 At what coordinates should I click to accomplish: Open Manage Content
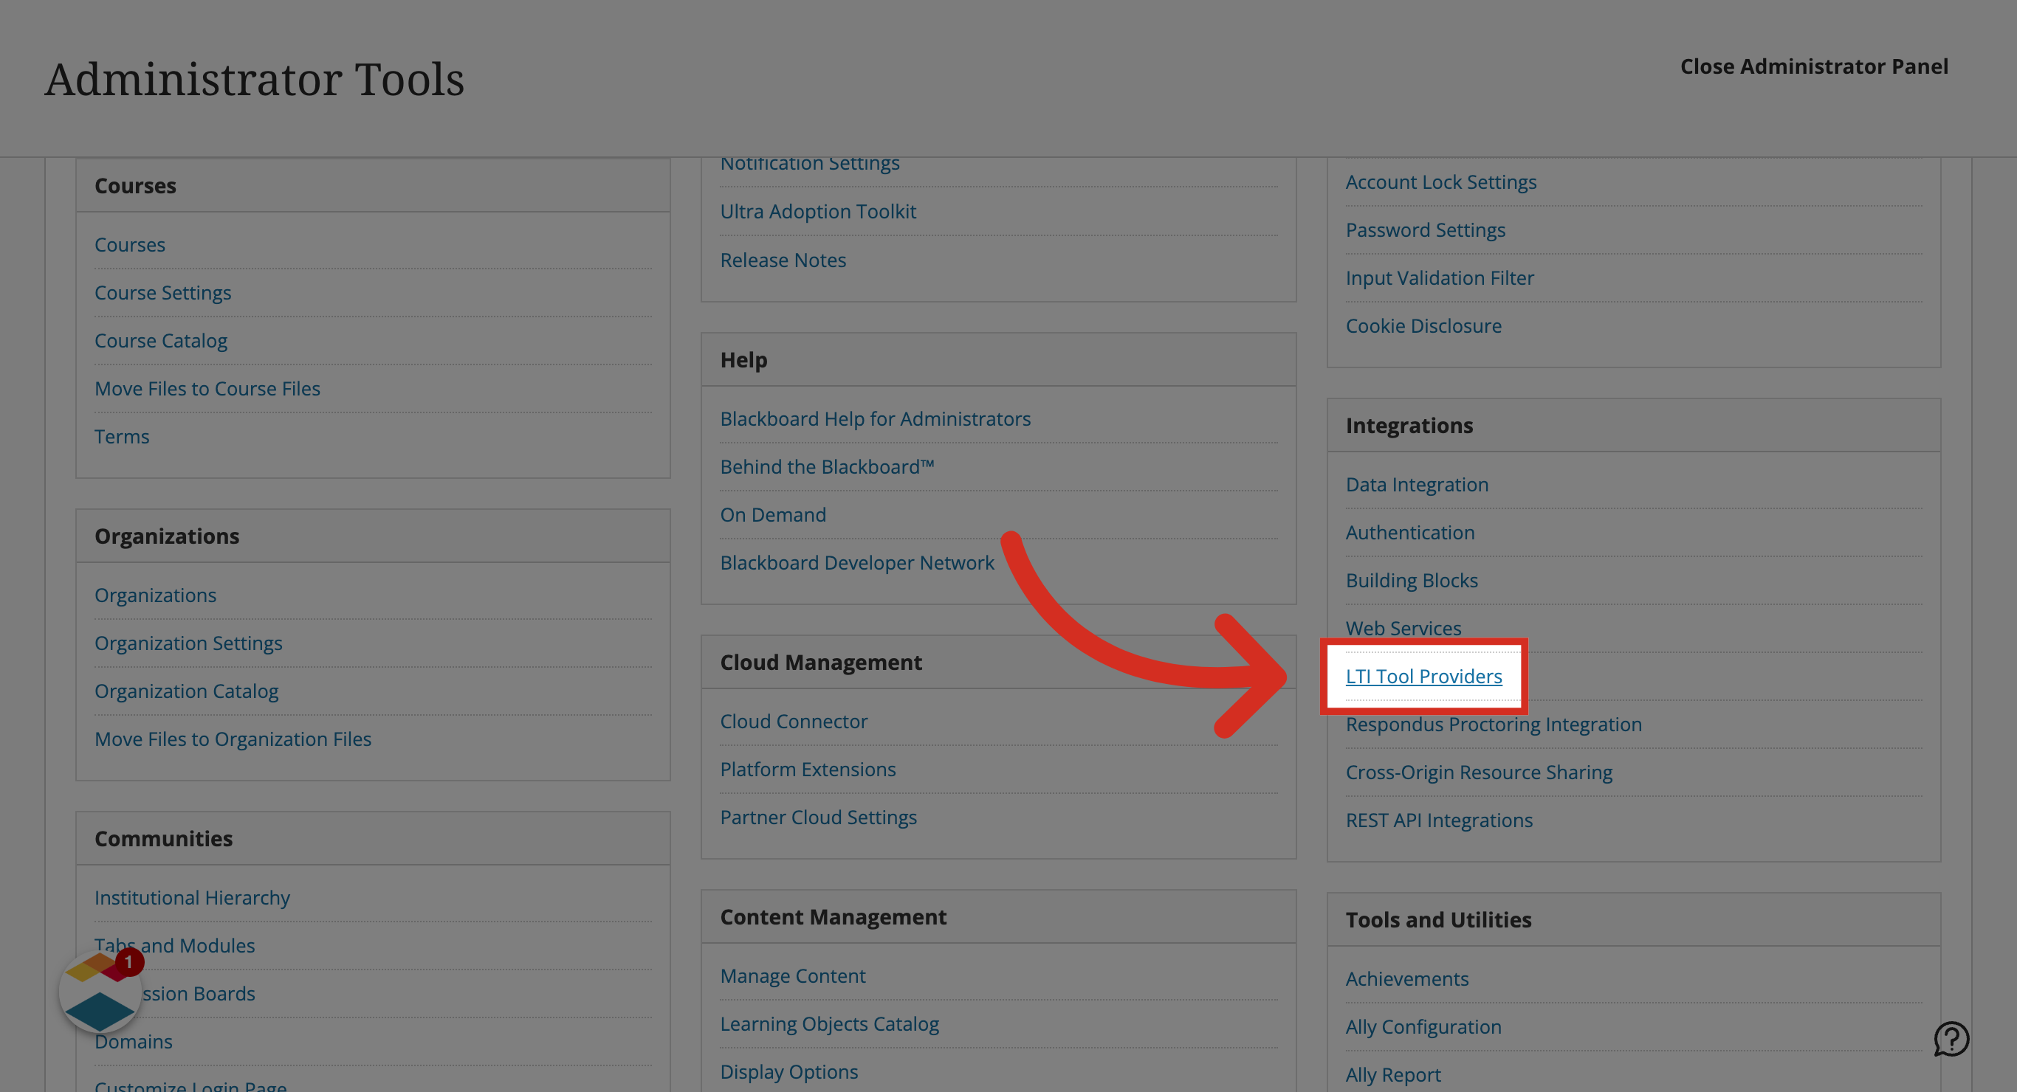tap(793, 976)
